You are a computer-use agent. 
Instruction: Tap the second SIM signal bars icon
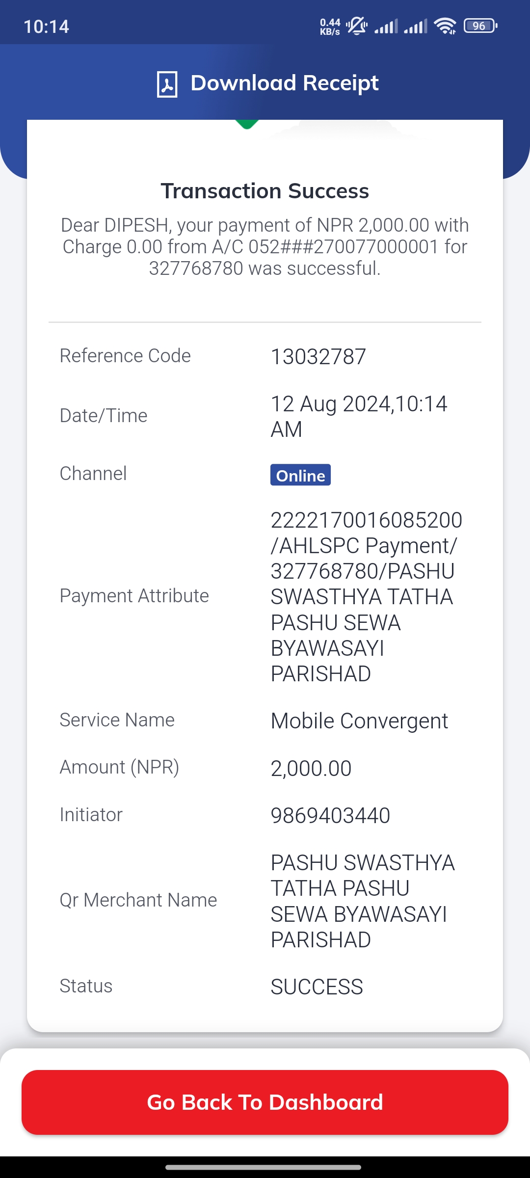coord(416,26)
